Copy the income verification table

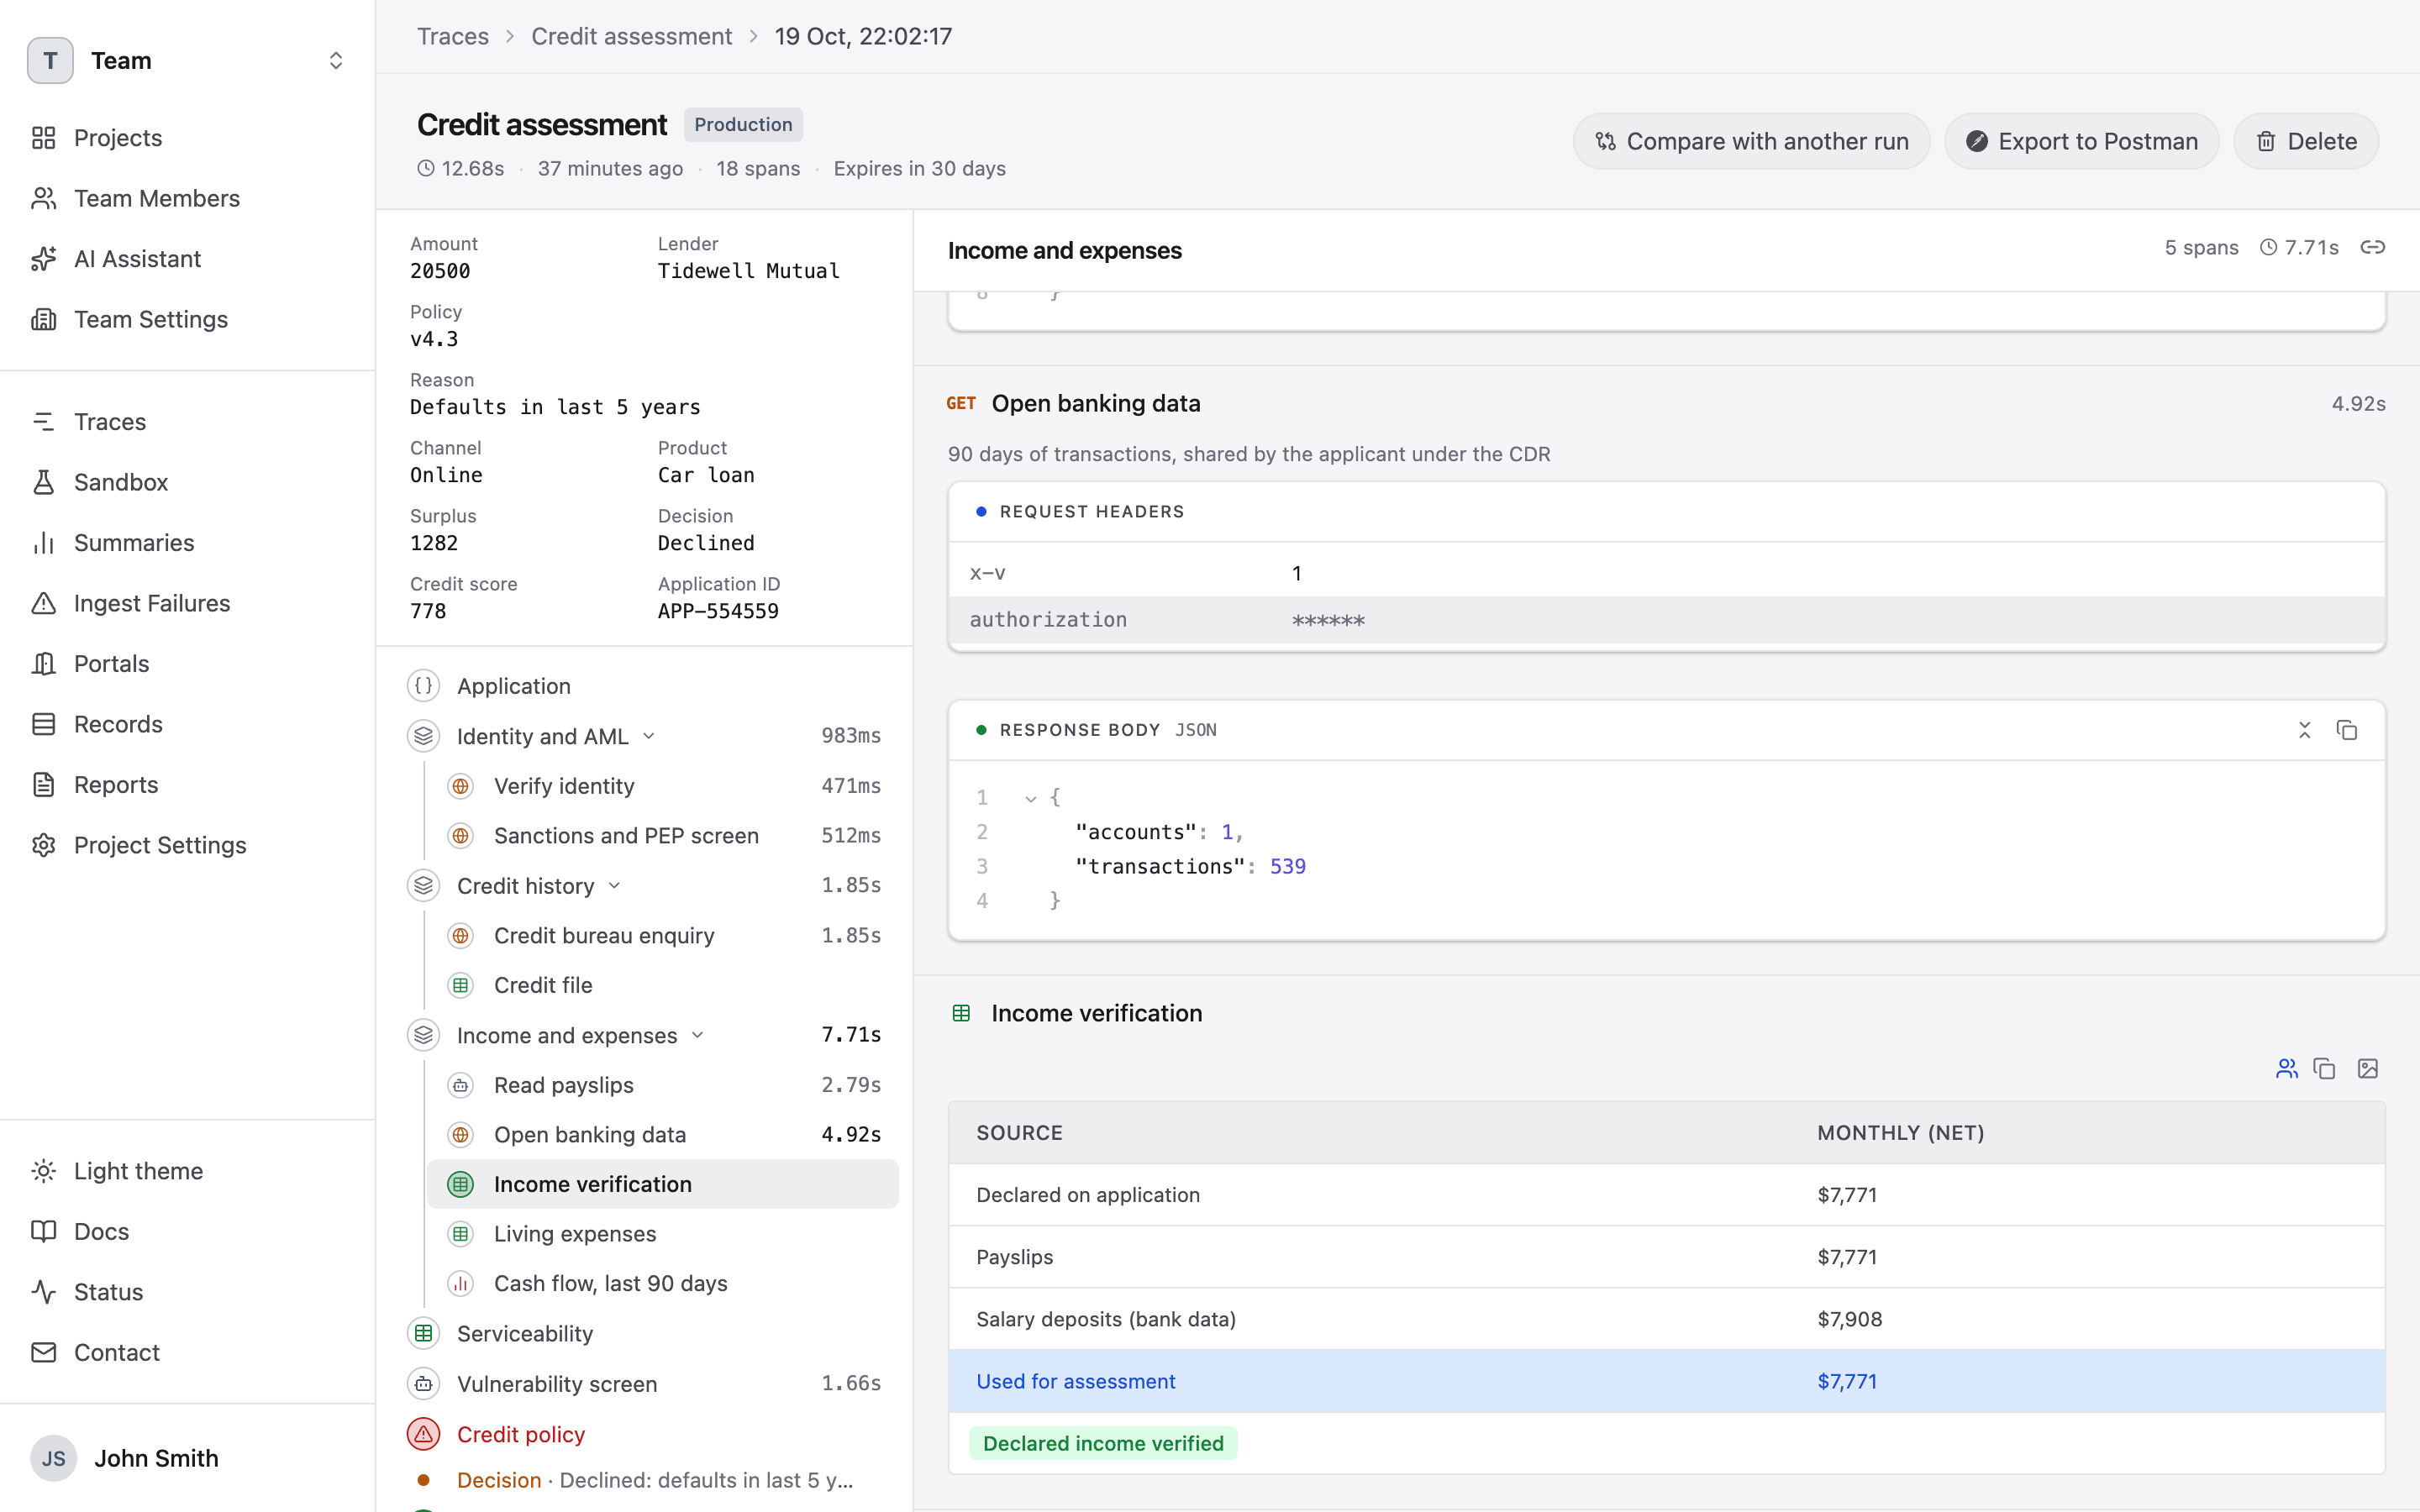pyautogui.click(x=2324, y=1068)
